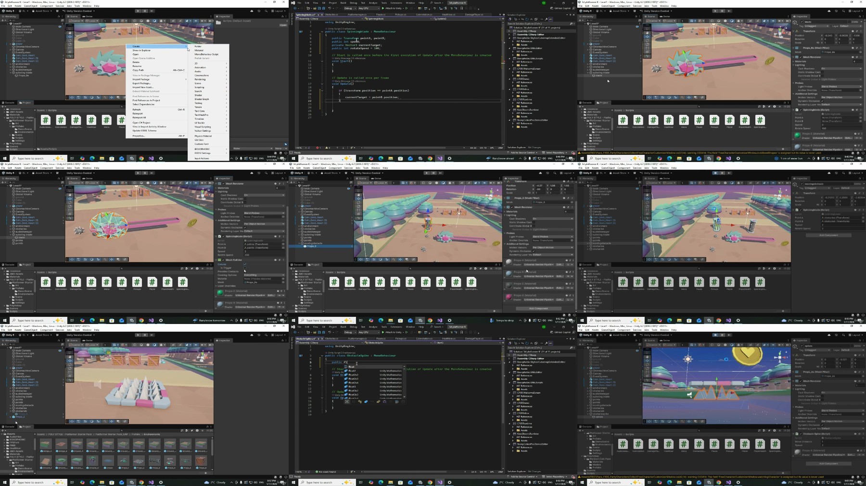Select Spinningblade script icon in Mesh Collider window's Project
Screen dimensions: 866x486
(x=183, y=282)
